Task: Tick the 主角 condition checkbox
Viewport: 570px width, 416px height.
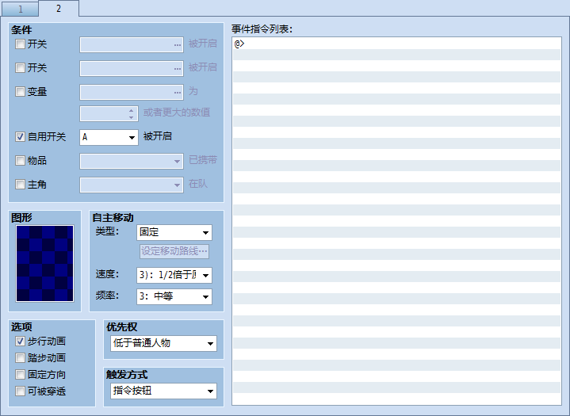Action: click(20, 185)
